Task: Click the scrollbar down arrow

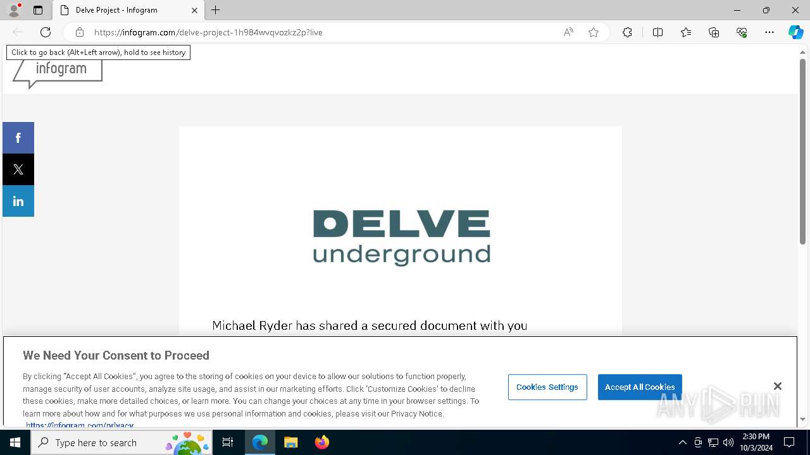Action: tap(802, 419)
